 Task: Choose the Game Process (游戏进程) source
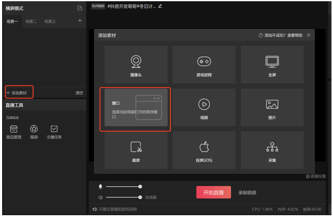204,65
